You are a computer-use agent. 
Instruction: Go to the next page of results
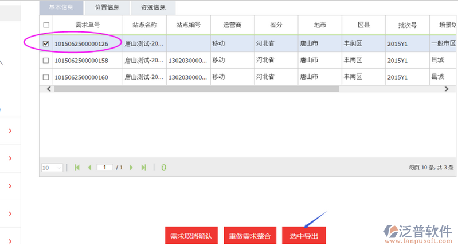[131, 168]
